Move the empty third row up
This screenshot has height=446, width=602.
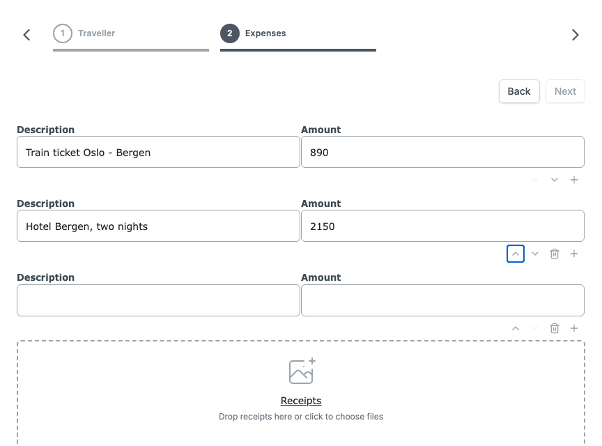pos(516,328)
